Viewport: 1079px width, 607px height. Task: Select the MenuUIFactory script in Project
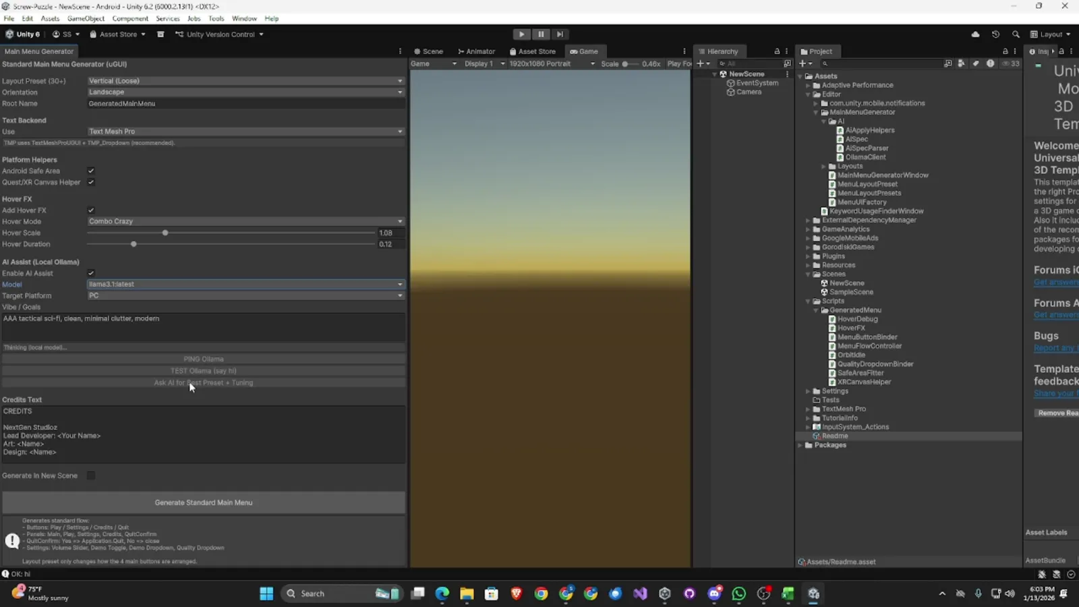(862, 202)
